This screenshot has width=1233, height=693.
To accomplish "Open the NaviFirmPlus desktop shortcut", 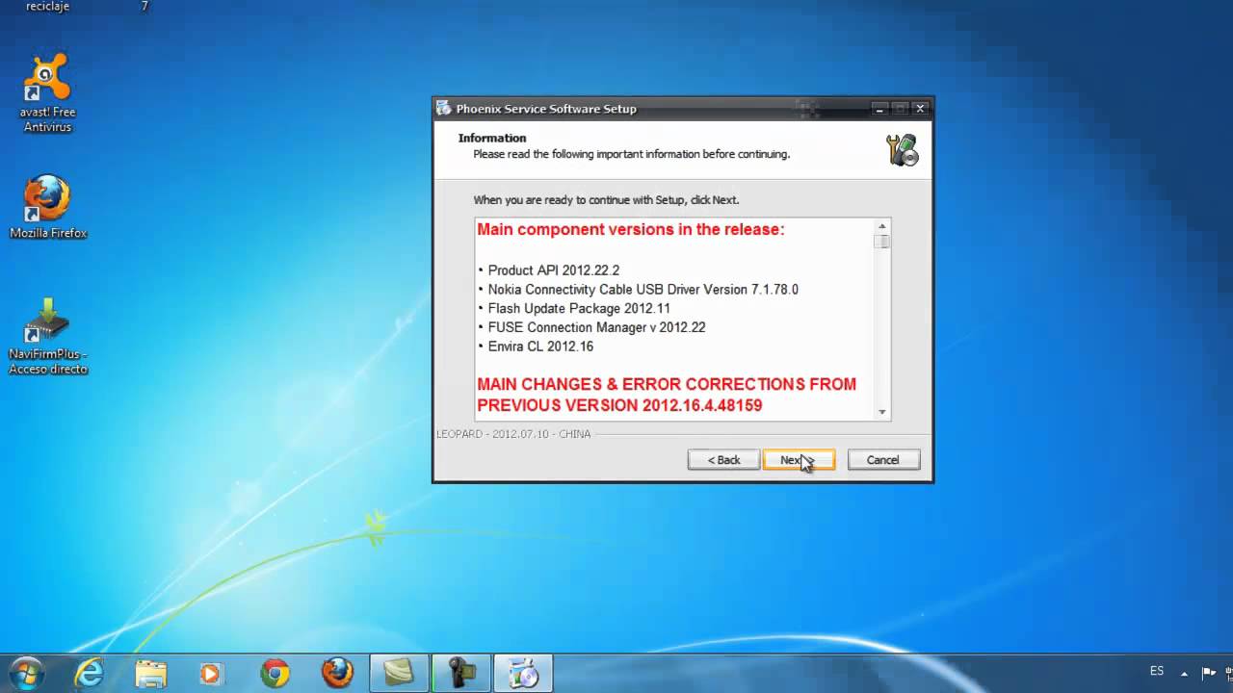I will point(47,336).
